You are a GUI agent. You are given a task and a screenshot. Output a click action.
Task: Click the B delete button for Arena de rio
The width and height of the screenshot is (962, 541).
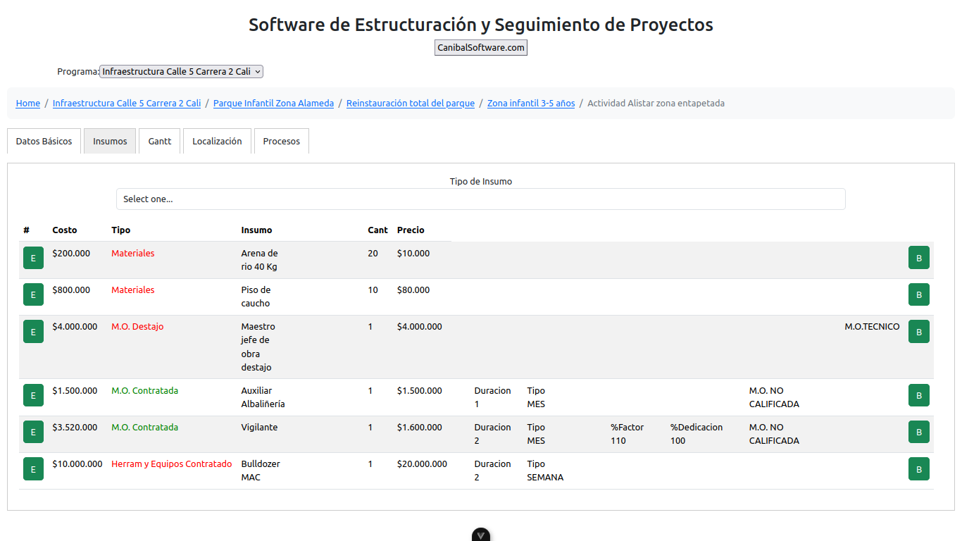coord(918,258)
